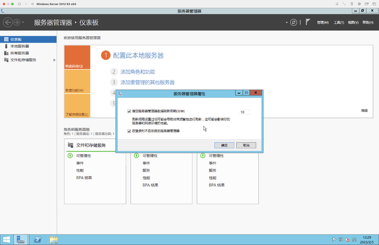Dismiss the dialog with the 取消 button
The image size is (379, 245).
[x=246, y=145]
